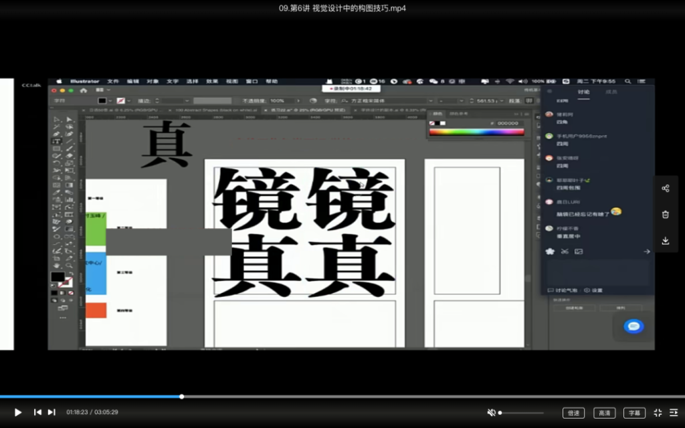Click the share icon on the video sidebar
This screenshot has height=428, width=685.
click(x=666, y=188)
